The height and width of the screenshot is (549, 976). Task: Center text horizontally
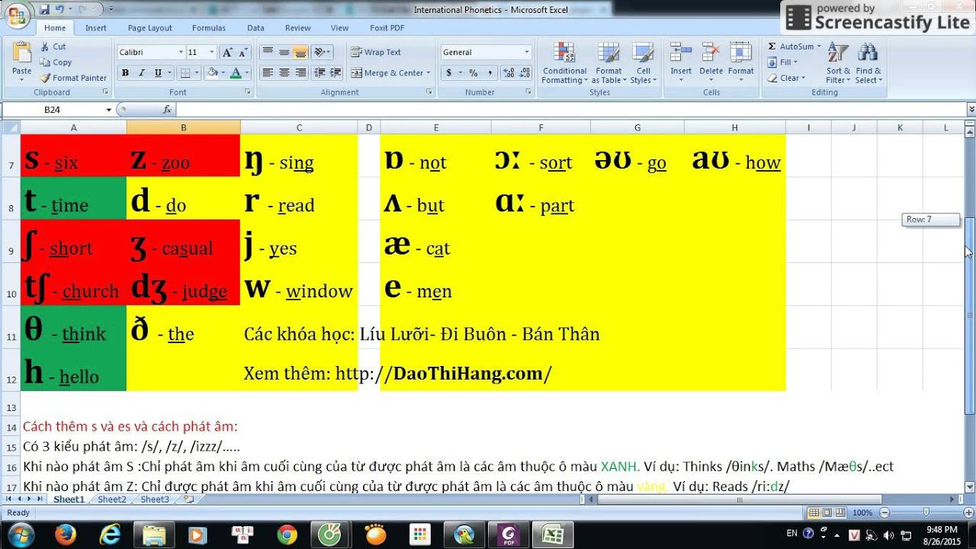(284, 73)
